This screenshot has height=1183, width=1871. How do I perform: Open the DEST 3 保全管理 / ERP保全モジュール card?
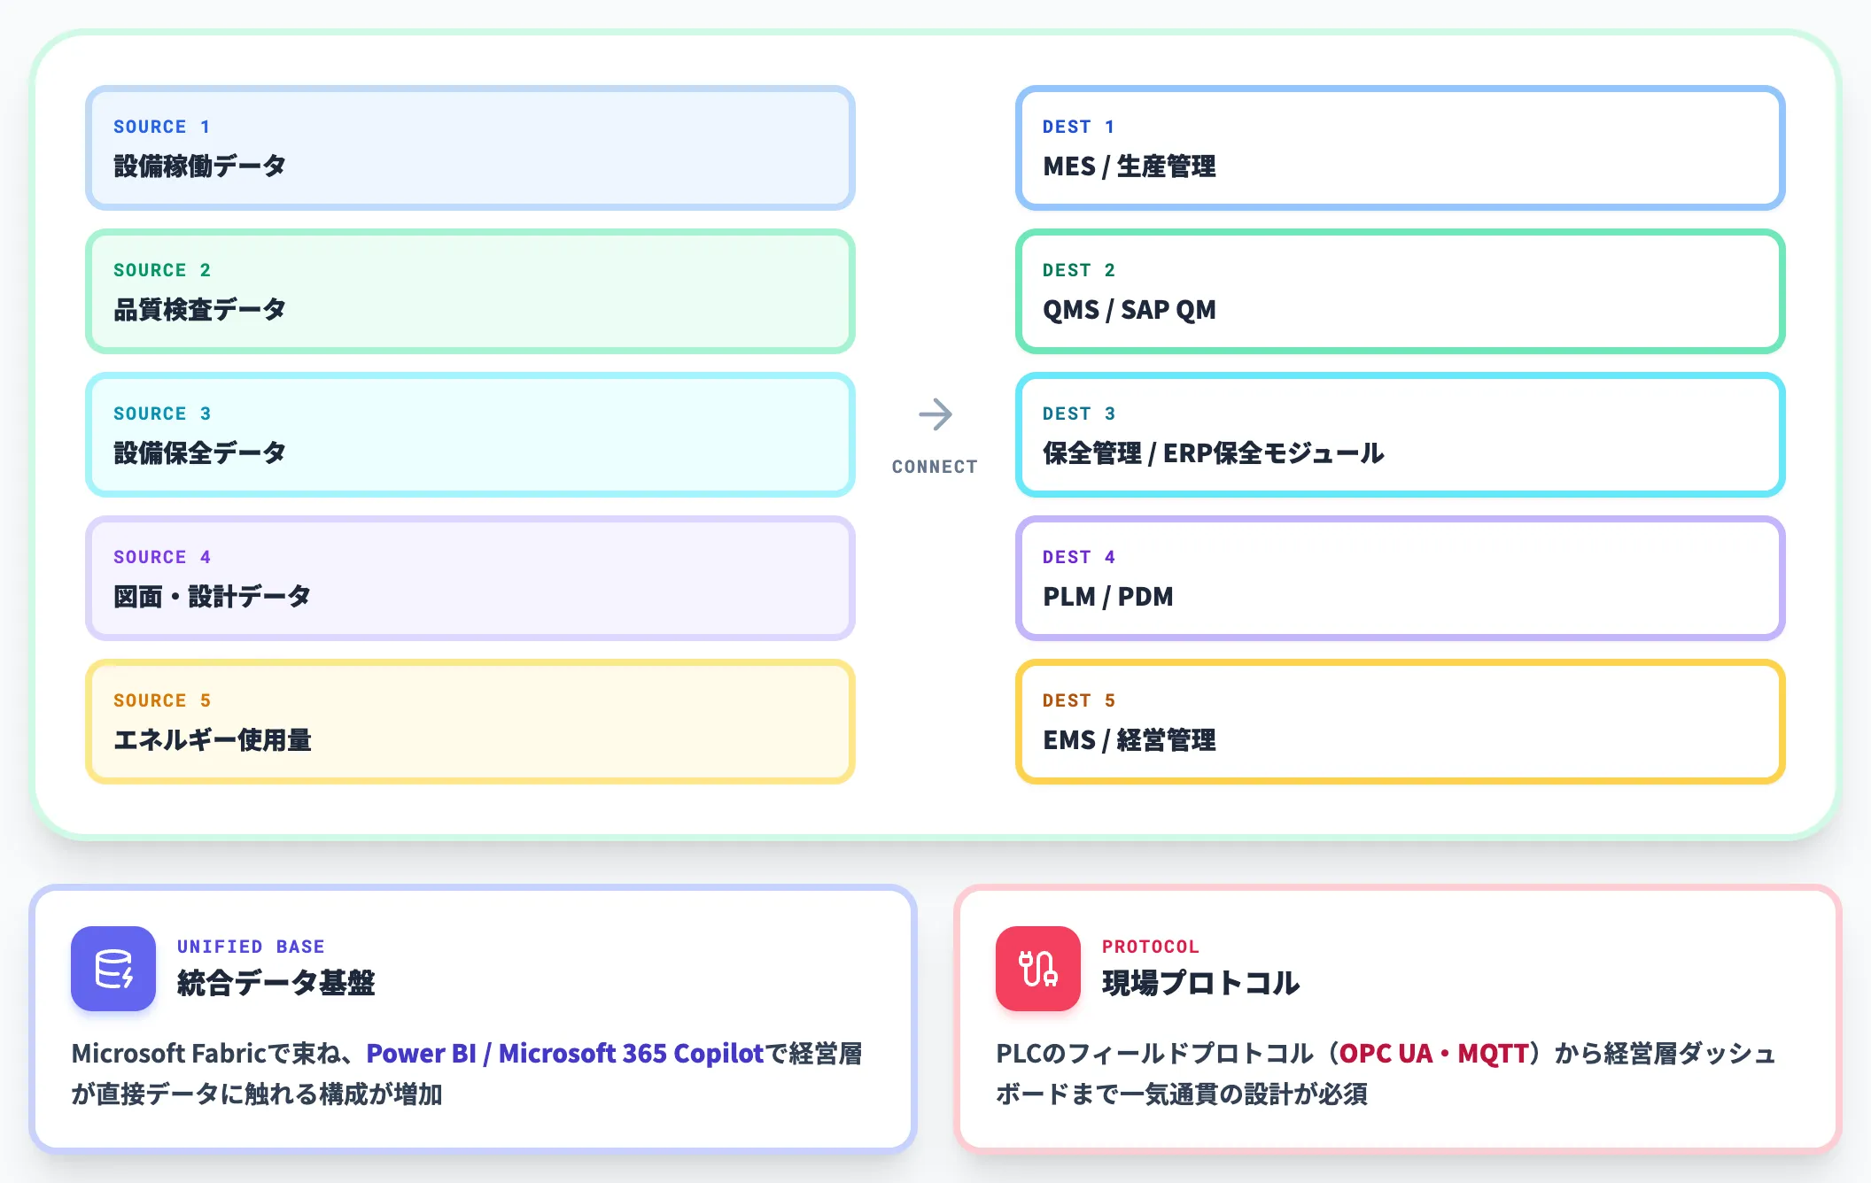click(x=1400, y=435)
